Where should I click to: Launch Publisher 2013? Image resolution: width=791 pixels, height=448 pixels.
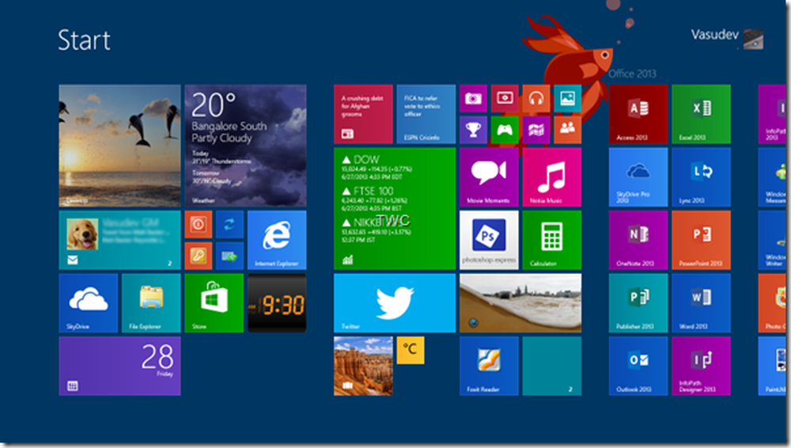[x=638, y=303]
